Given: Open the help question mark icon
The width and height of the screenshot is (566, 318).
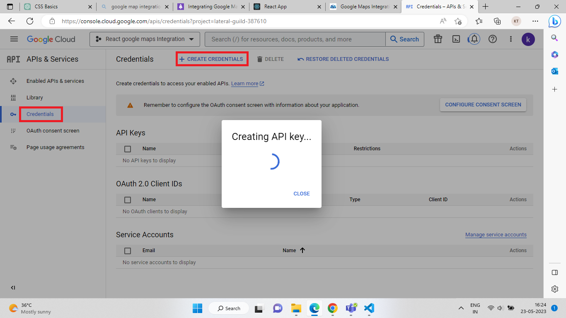Looking at the screenshot, I should point(493,39).
